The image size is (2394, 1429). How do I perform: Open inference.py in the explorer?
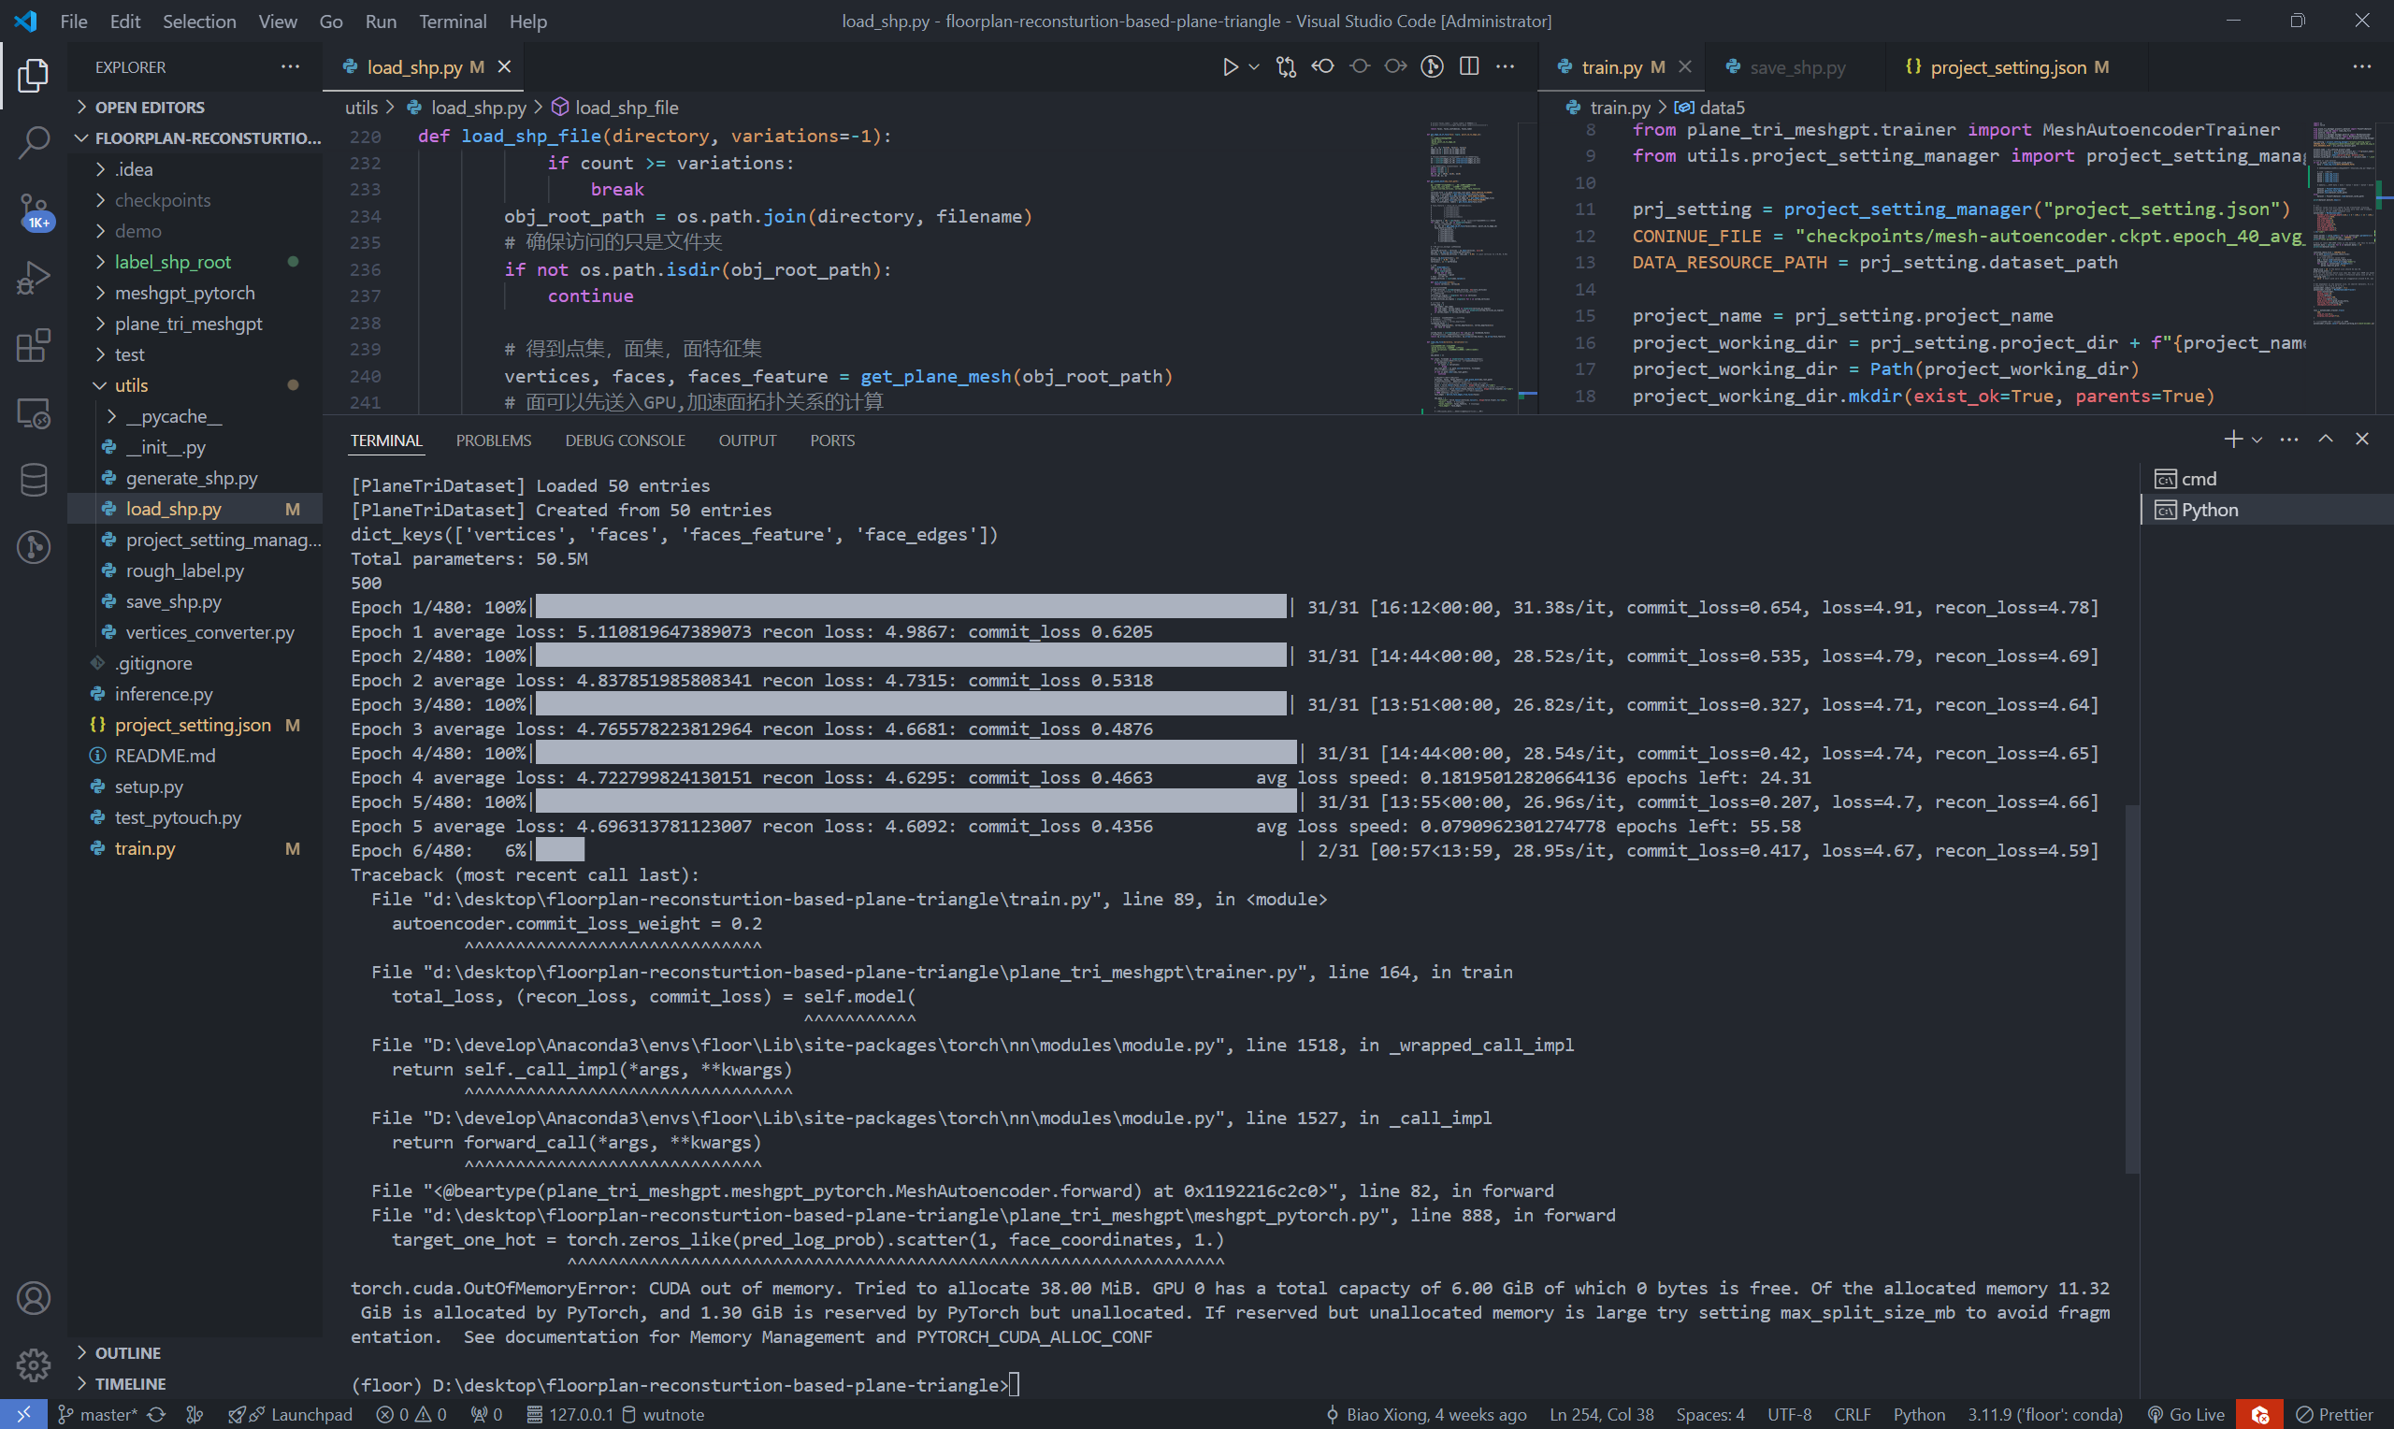[x=195, y=694]
